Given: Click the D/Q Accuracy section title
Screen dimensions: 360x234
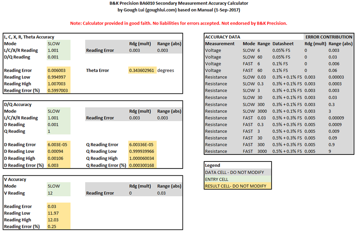Looking at the screenshot, I should (x=18, y=104).
